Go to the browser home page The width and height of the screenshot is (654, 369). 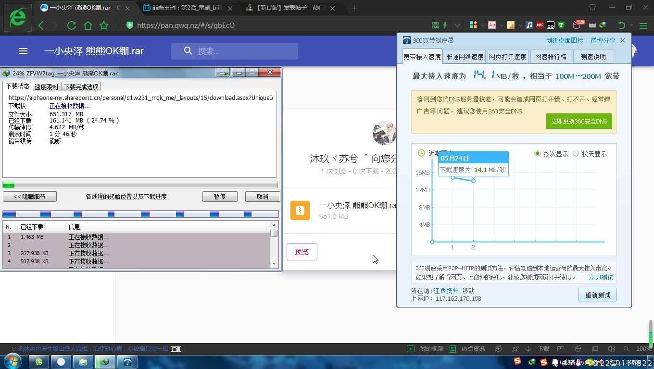[88, 25]
